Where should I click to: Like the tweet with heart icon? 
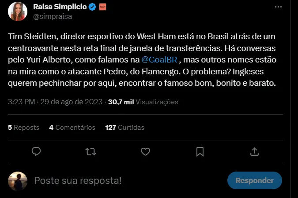point(145,151)
